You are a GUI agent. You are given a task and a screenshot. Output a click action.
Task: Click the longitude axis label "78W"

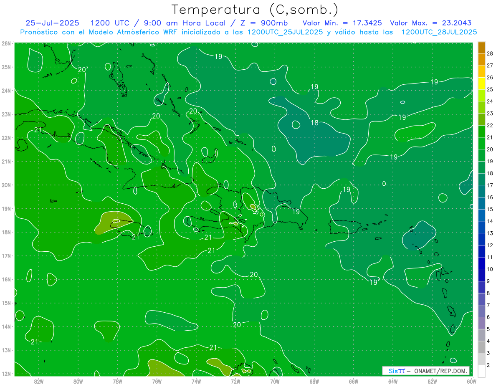tap(117, 381)
